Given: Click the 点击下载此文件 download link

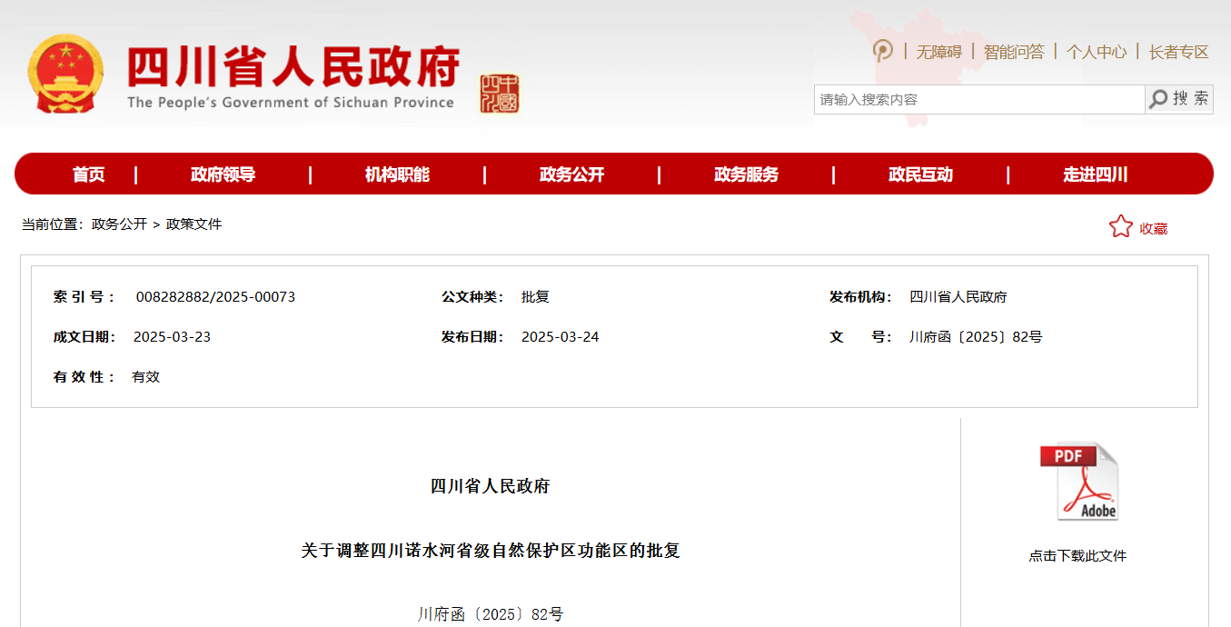Looking at the screenshot, I should (1077, 556).
